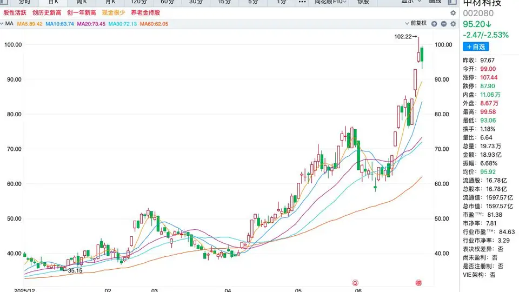Collapse the MA indicator chevron
The width and height of the screenshot is (519, 292).
pyautogui.click(x=2, y=24)
